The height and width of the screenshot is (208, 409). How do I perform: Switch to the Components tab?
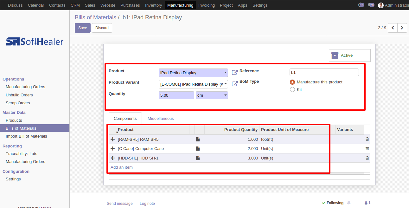pyautogui.click(x=125, y=118)
